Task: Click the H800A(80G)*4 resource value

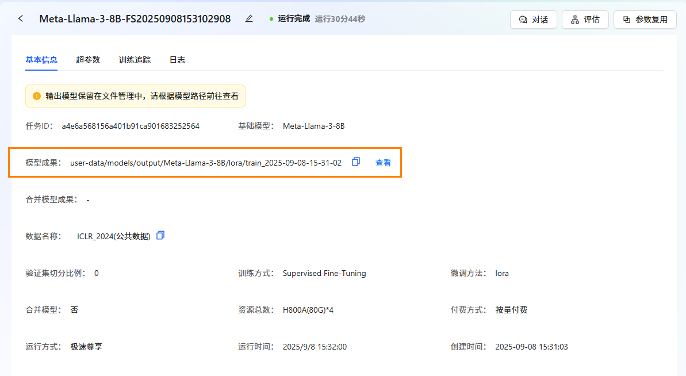Action: (308, 310)
